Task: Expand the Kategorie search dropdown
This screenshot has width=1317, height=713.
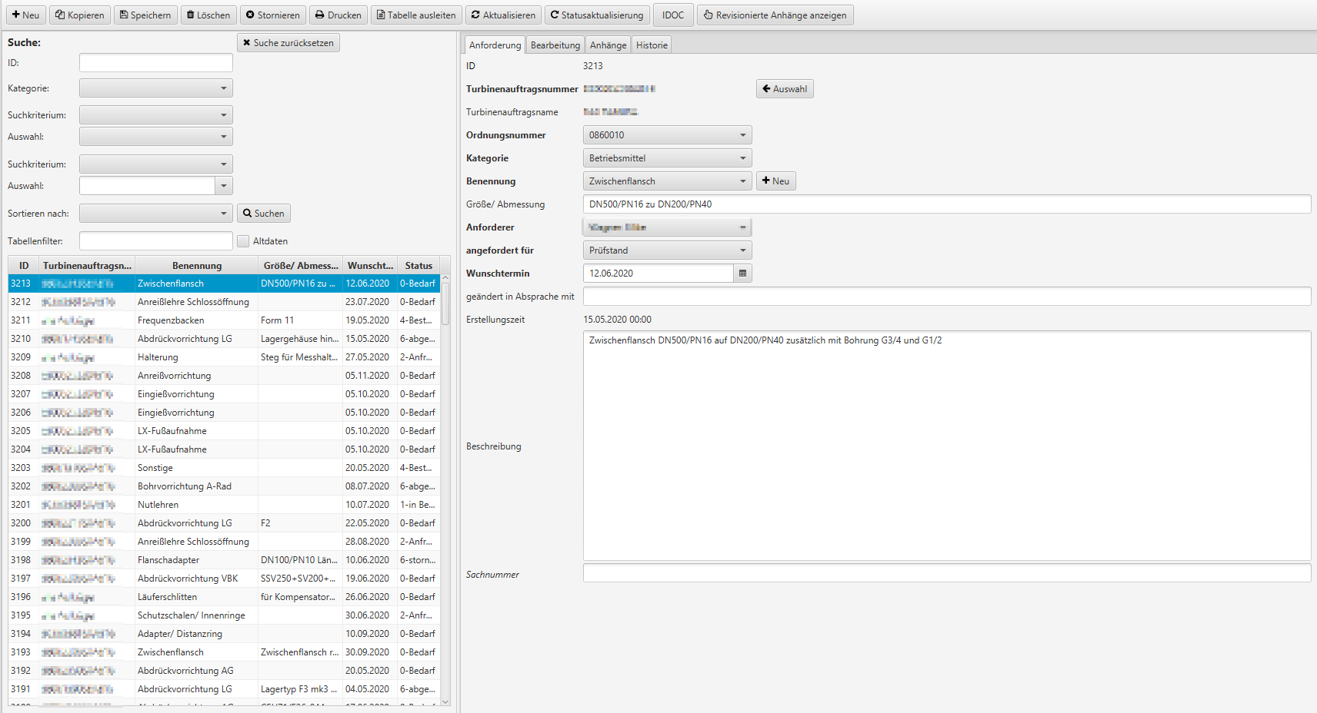Action: (223, 88)
